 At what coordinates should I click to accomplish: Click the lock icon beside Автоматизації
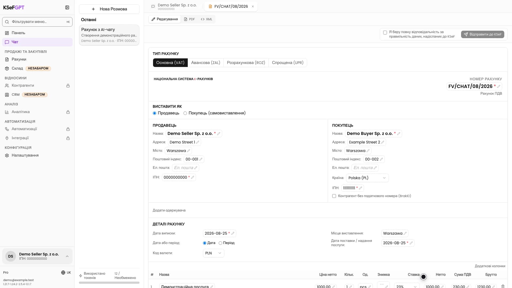pyautogui.click(x=68, y=129)
